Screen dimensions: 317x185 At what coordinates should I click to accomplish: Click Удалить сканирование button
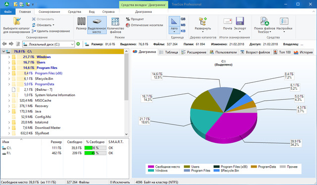pos(51,31)
